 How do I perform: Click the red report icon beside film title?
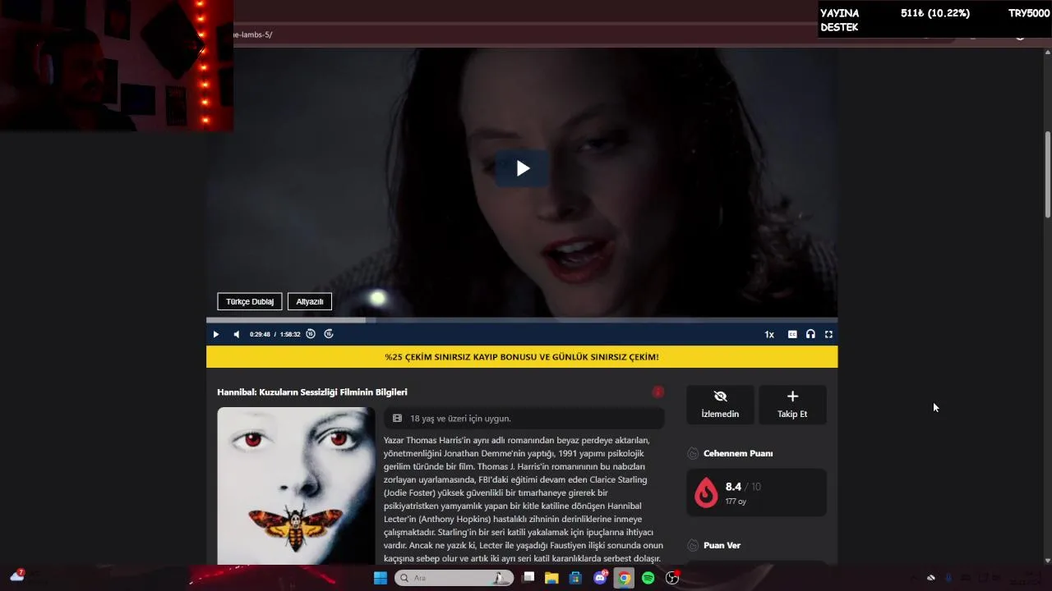pos(657,392)
